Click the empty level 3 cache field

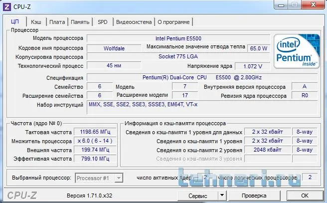click(x=268, y=159)
